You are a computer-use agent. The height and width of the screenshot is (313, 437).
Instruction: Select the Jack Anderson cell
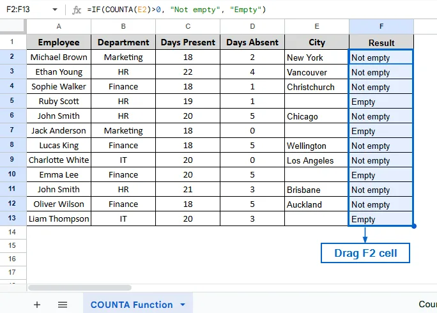(x=59, y=131)
